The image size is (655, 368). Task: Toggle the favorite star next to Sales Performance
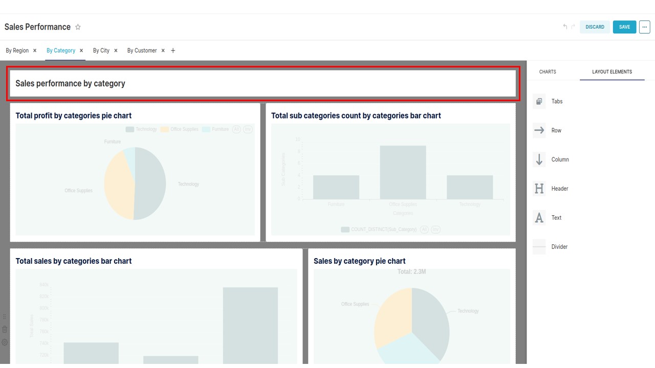coord(78,27)
